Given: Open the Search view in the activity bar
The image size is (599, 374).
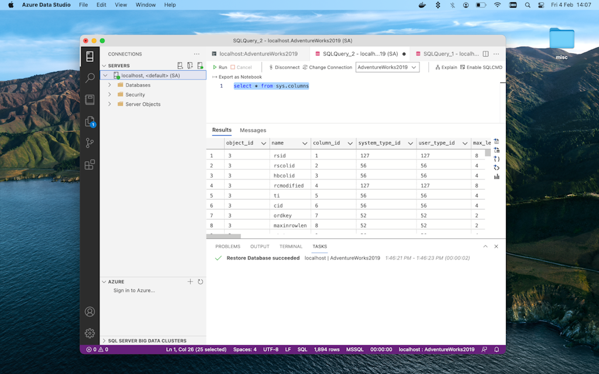Looking at the screenshot, I should (89, 78).
